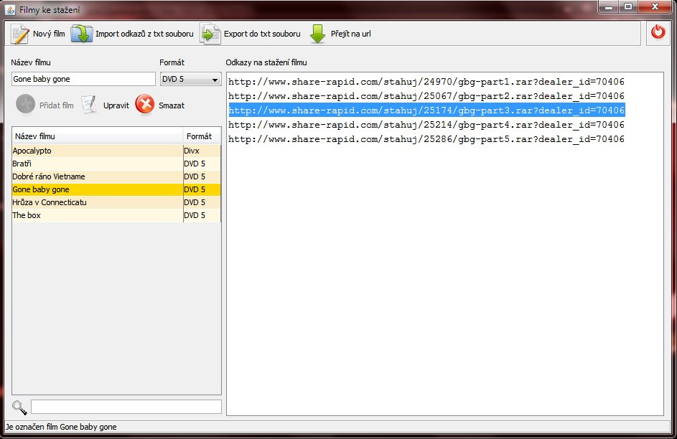Click Export do txt souboru label
The image size is (677, 439).
click(x=262, y=34)
